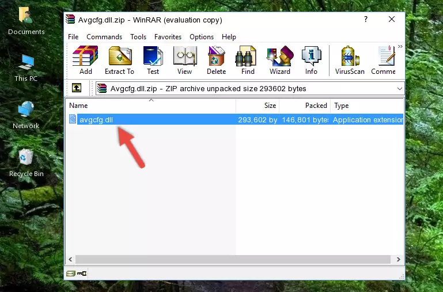Select the avgcfg.dll file name
Viewport: 443px width, 292px height.
click(x=96, y=119)
